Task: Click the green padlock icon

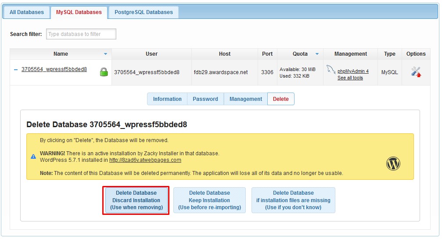Action: click(104, 72)
